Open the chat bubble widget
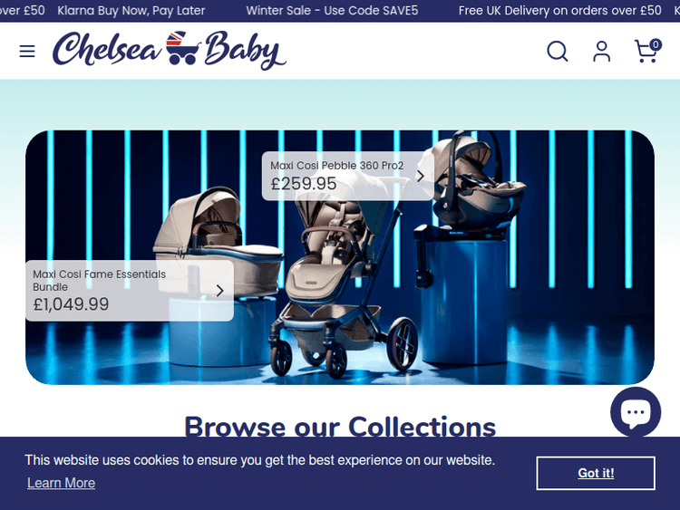This screenshot has width=680, height=510. pyautogui.click(x=636, y=412)
